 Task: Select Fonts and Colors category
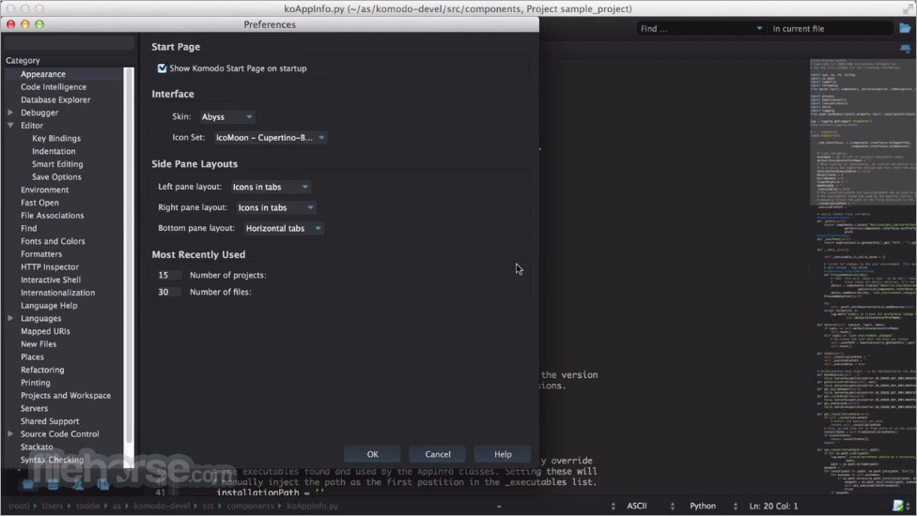pos(53,241)
